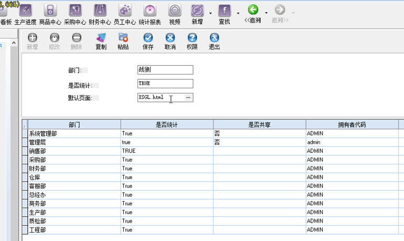
Task: Open the 员工中心 module
Action: 125,15
